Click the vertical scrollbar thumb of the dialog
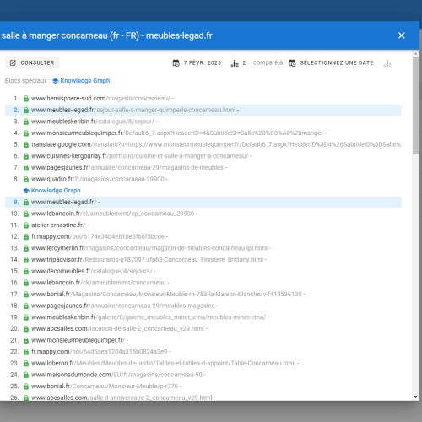The height and width of the screenshot is (422, 422). pos(415,105)
